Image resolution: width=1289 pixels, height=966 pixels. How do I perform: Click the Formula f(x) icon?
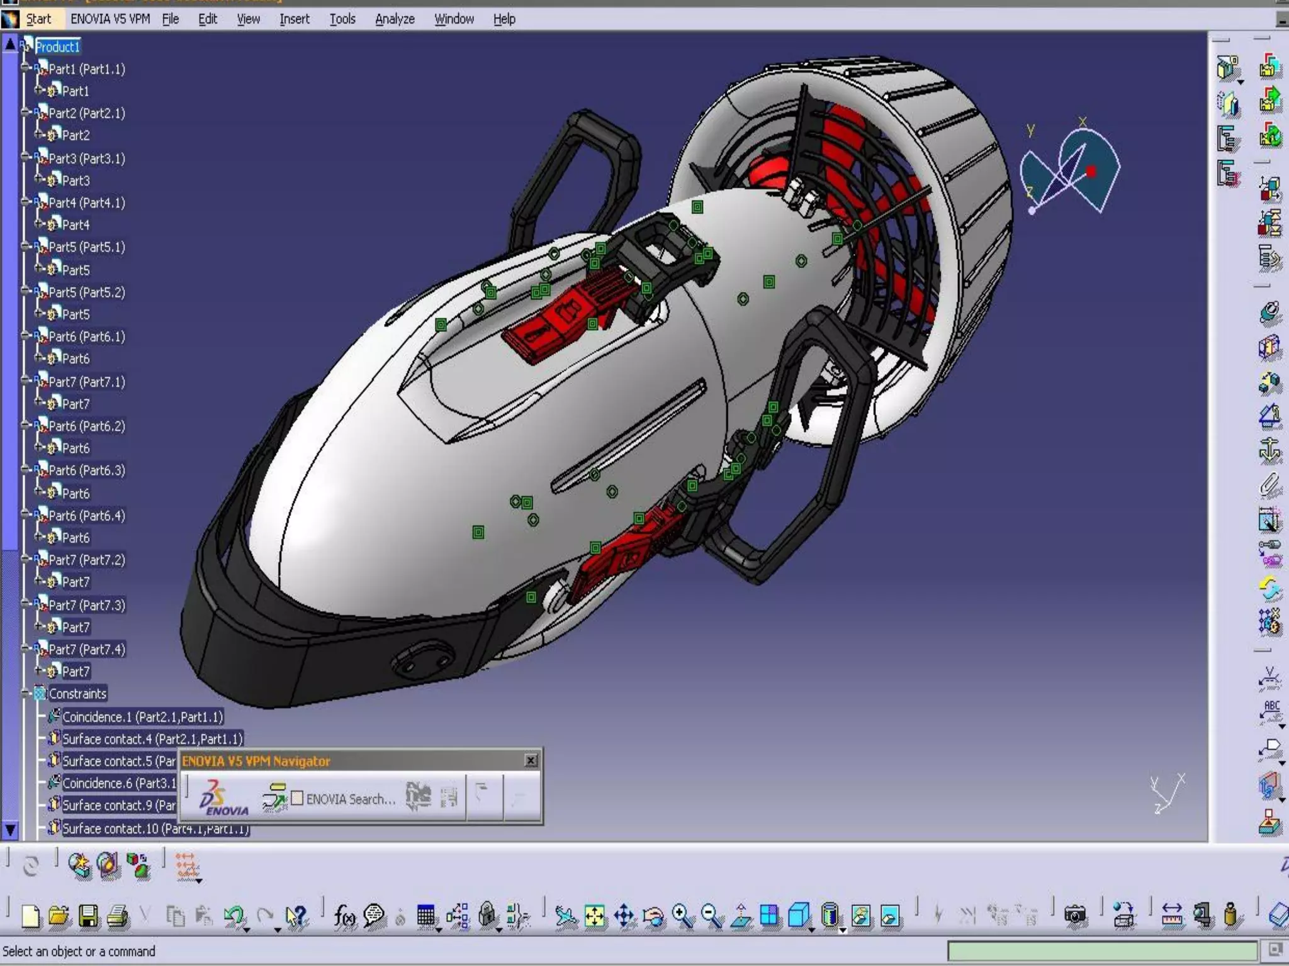pyautogui.click(x=344, y=916)
